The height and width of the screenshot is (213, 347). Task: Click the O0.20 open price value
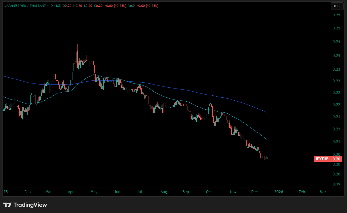pos(68,6)
